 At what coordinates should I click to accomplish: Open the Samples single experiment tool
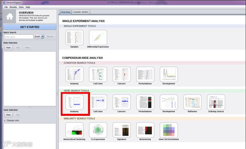pyautogui.click(x=74, y=37)
